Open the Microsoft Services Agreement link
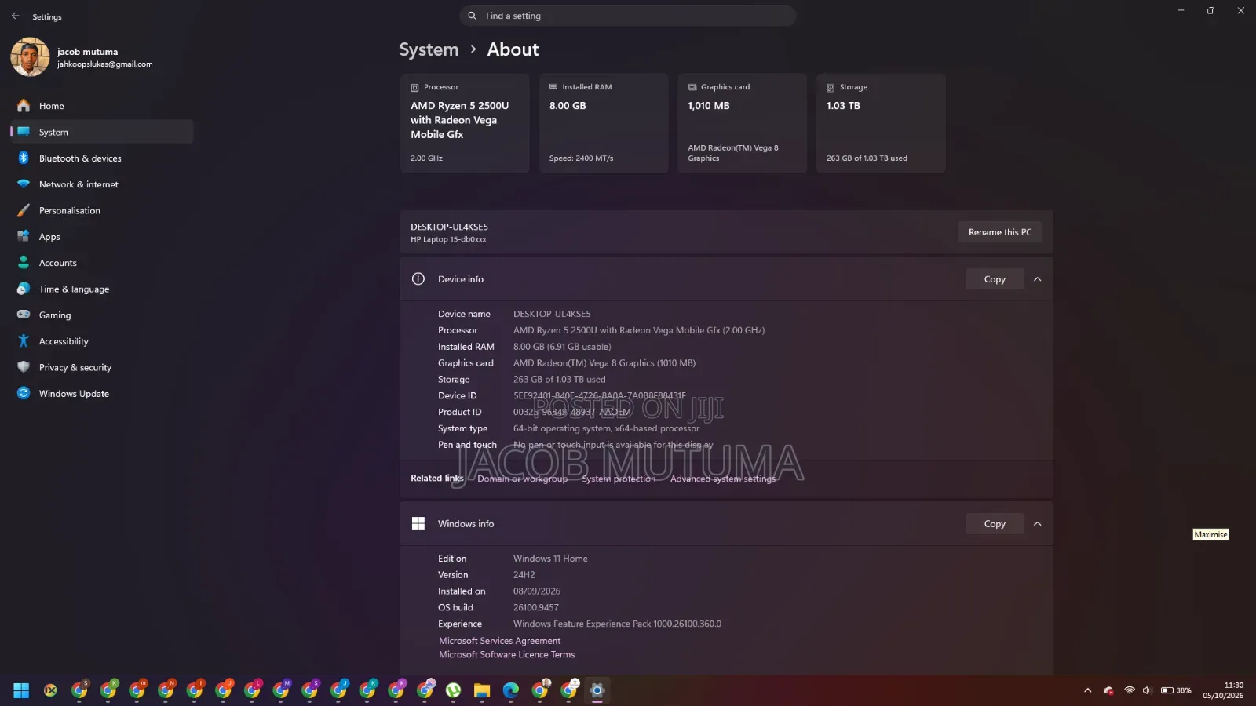The height and width of the screenshot is (706, 1256). 499,641
